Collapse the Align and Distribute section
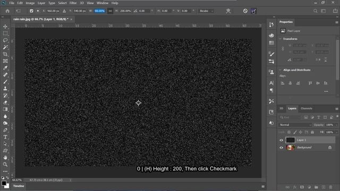 tap(280, 70)
